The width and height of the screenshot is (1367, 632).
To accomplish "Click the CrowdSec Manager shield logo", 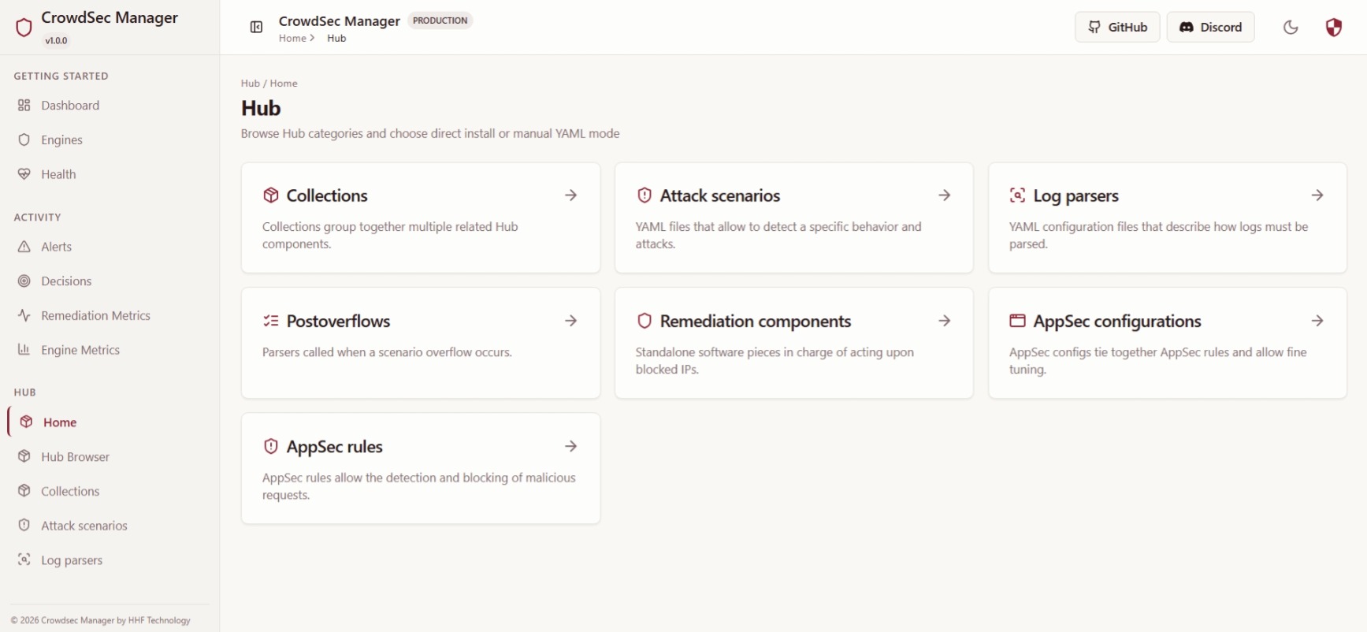I will (24, 28).
